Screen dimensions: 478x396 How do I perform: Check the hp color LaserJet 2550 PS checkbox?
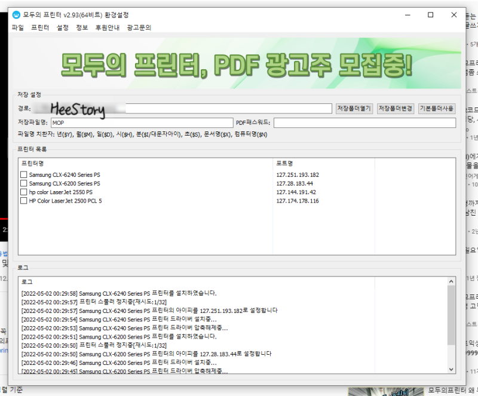[23, 192]
